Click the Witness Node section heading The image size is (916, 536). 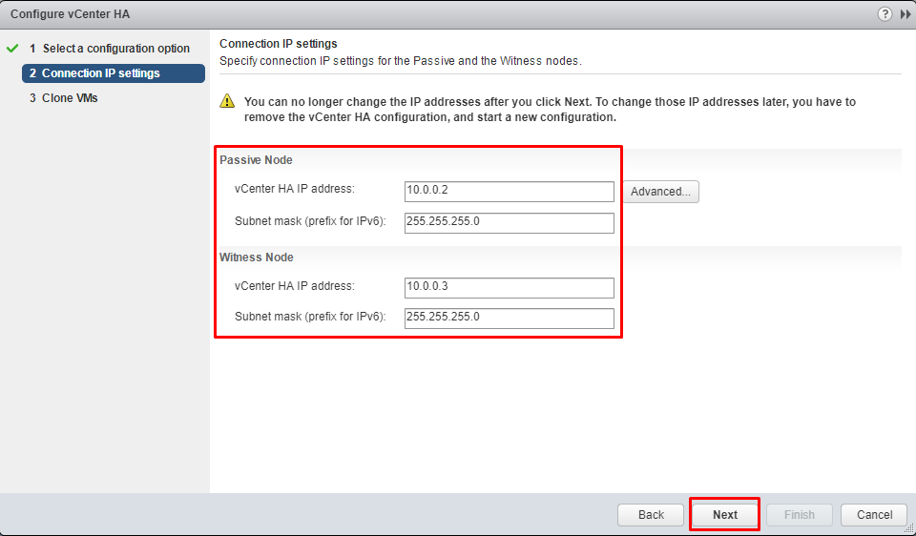[x=257, y=258]
